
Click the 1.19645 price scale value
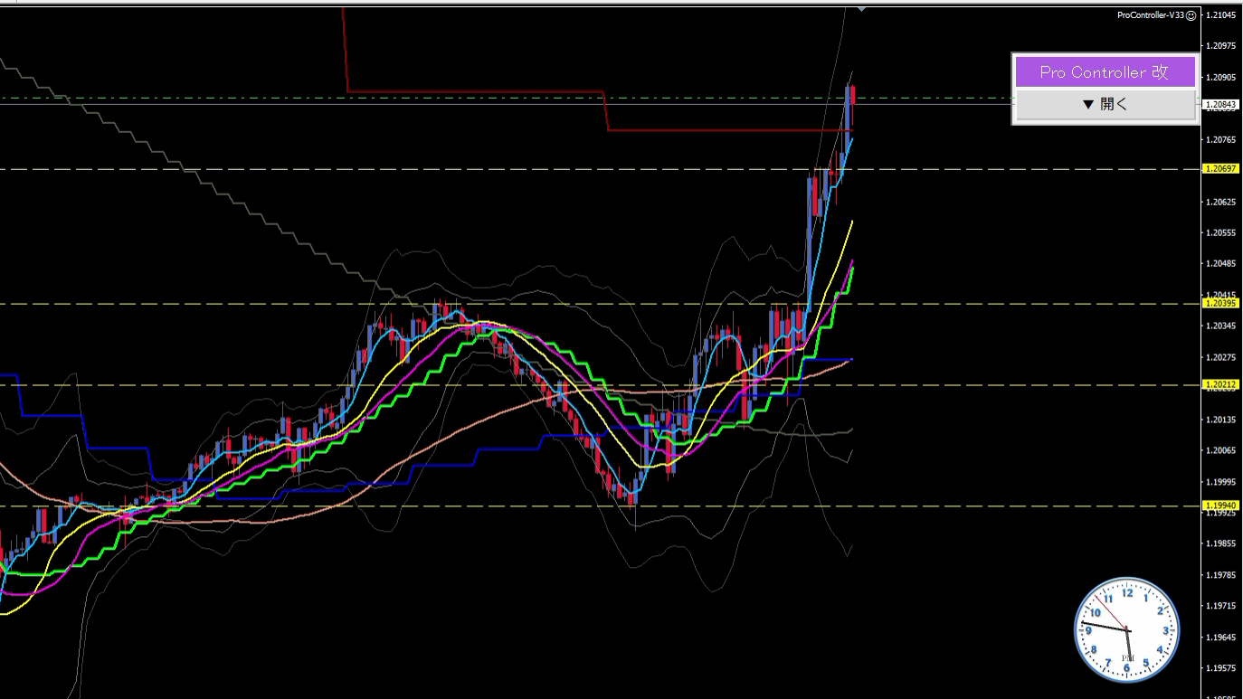[x=1222, y=637]
